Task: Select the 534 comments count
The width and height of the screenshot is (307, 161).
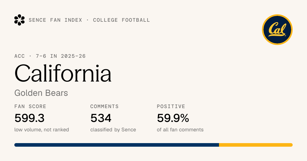Action: 101,118
